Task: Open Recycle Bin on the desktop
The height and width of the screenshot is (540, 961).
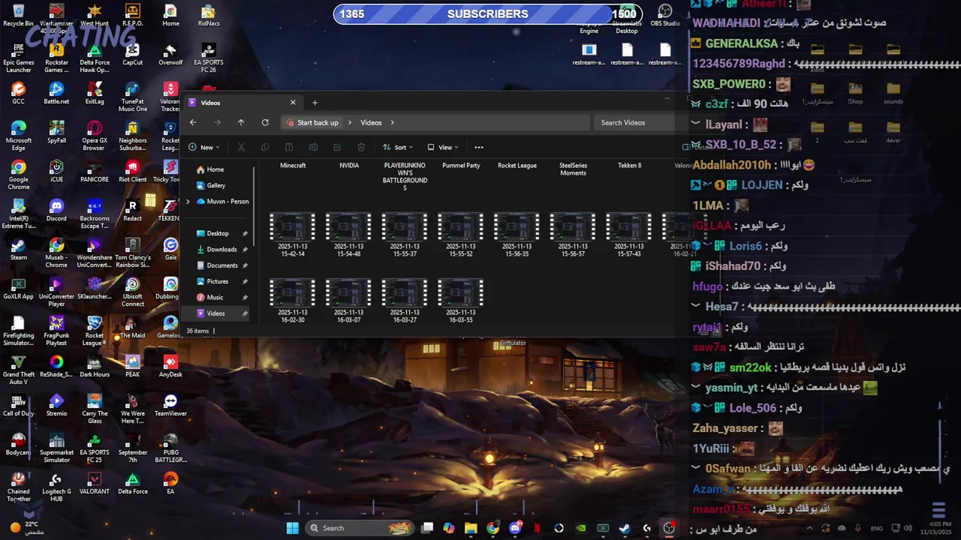Action: click(18, 15)
